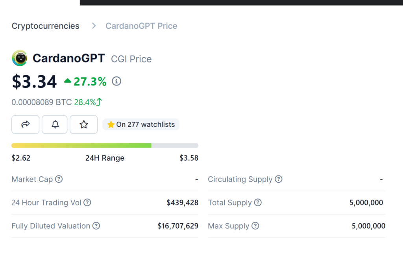
Task: Open the price alert bell icon
Action: point(54,124)
